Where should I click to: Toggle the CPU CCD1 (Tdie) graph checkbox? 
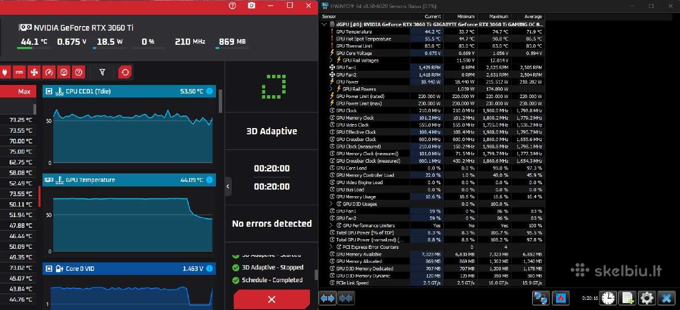click(49, 91)
